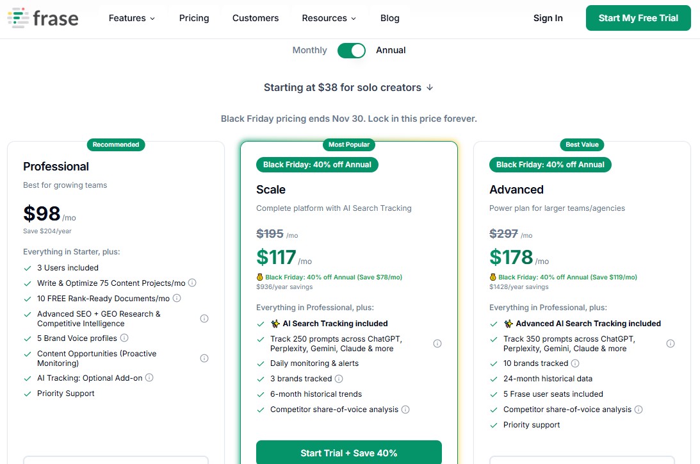The image size is (700, 464).
Task: Click Start Trial + Save 40% button
Action: pyautogui.click(x=349, y=452)
